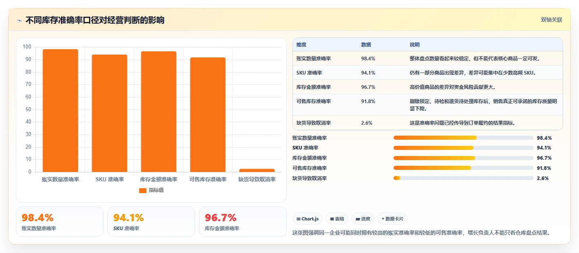Image resolution: width=579 pixels, height=253 pixels.
Task: Toggle the 指标值 legend swatch
Action: pyautogui.click(x=143, y=190)
